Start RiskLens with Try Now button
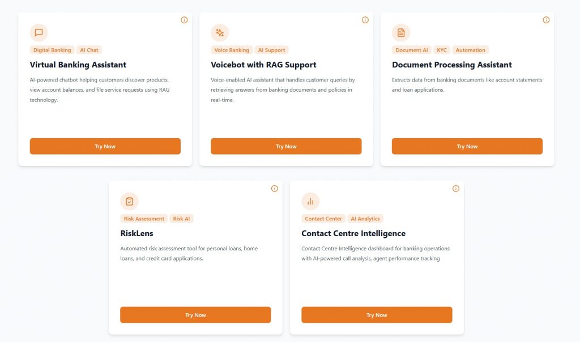The height and width of the screenshot is (342, 580). 195,315
